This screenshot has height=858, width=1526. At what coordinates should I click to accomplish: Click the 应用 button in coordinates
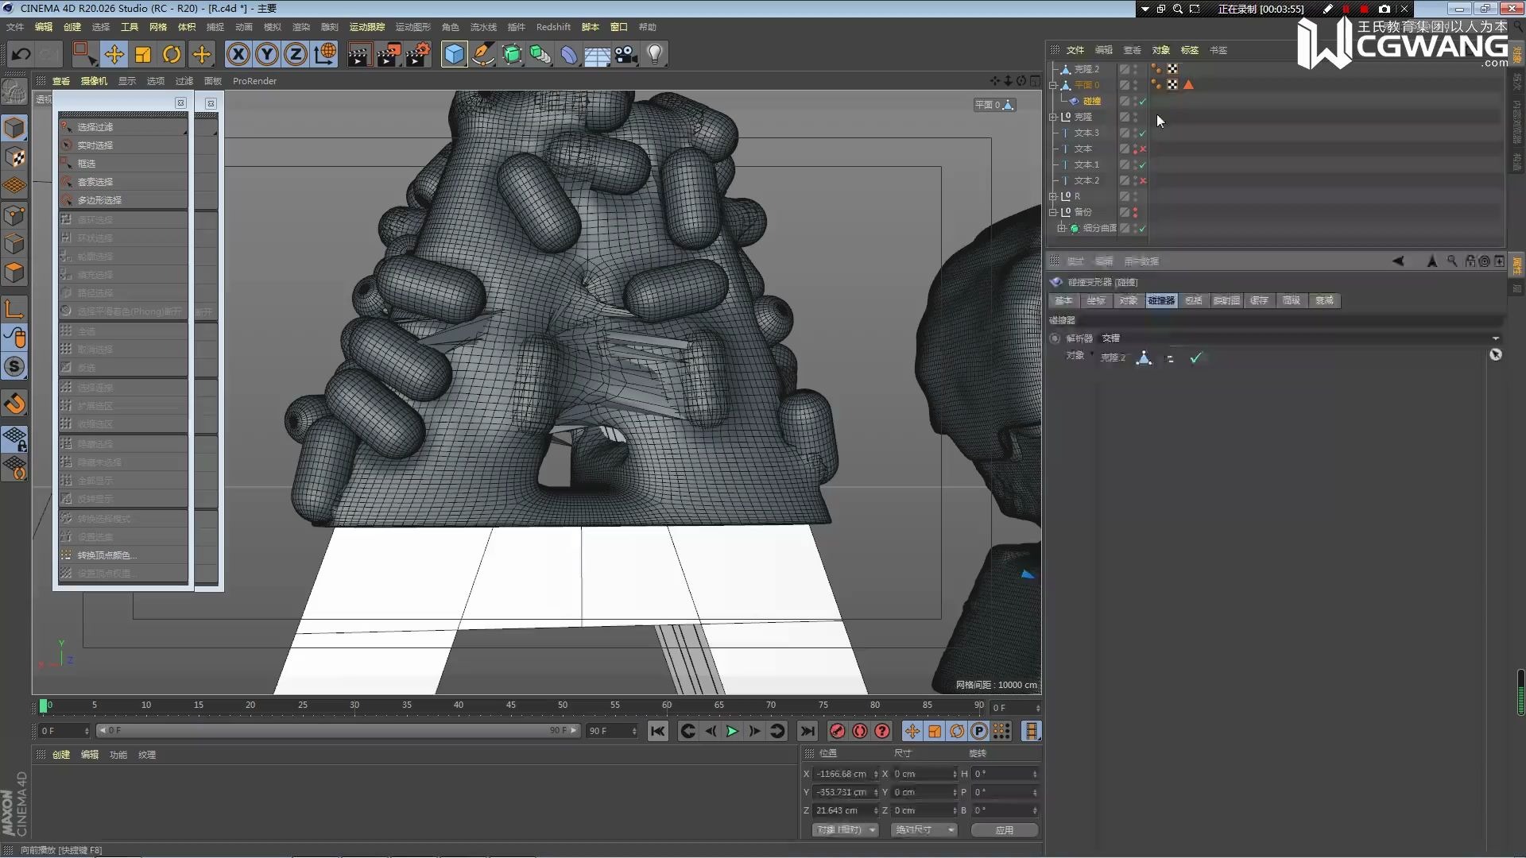[x=1004, y=829]
